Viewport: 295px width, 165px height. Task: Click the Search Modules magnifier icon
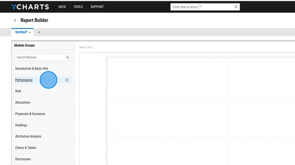pyautogui.click(x=68, y=57)
